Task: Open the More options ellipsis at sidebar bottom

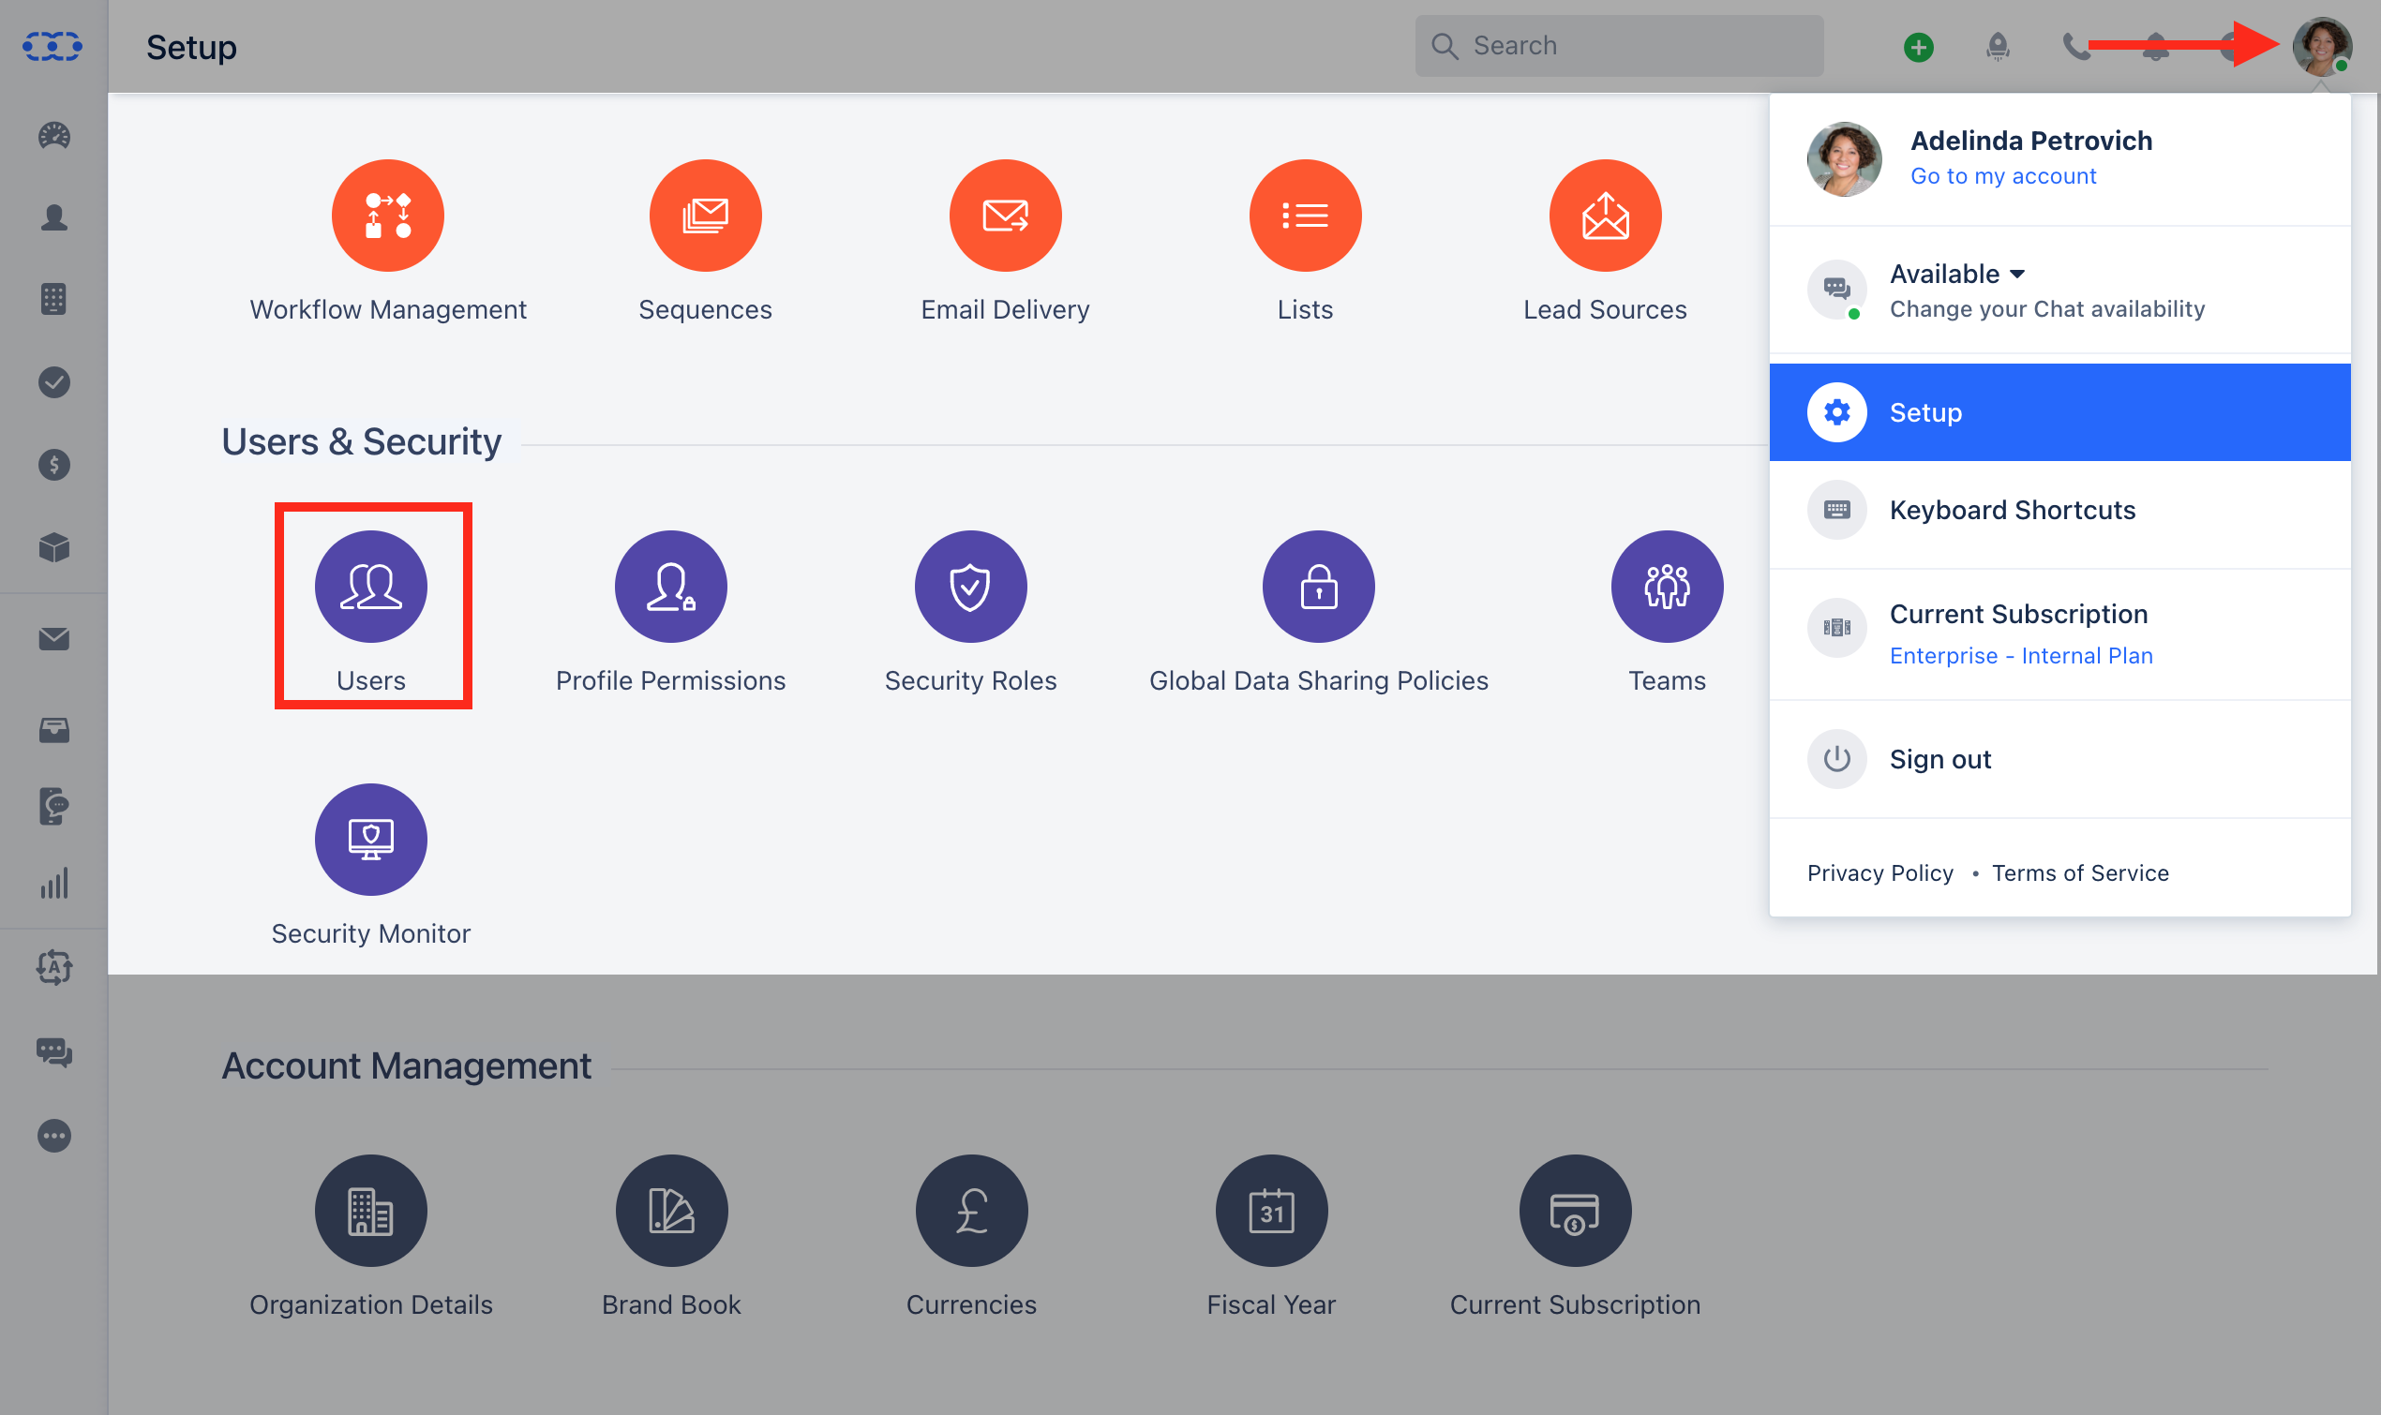Action: coord(54,1136)
